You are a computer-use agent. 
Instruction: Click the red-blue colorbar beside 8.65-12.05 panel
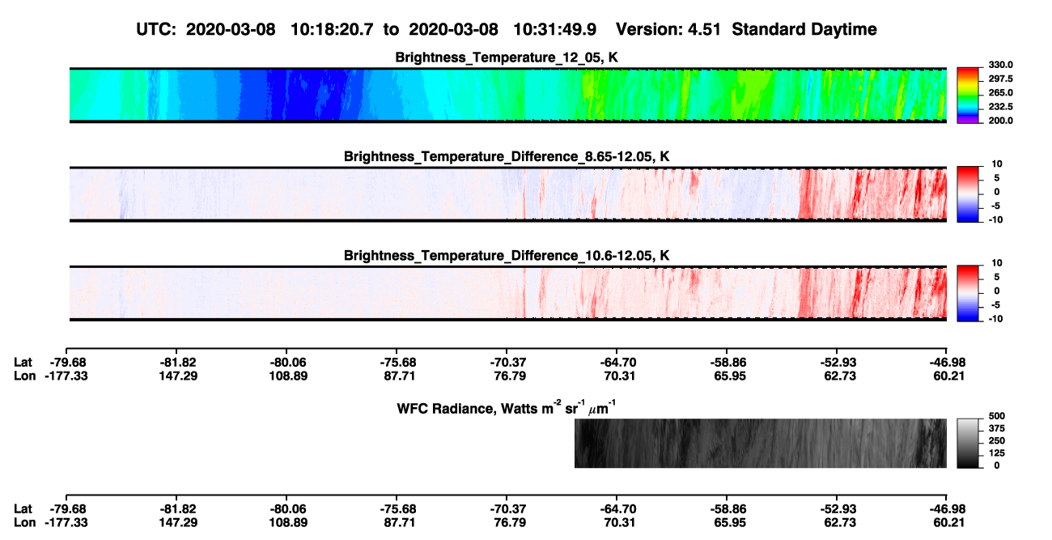pyautogui.click(x=969, y=193)
